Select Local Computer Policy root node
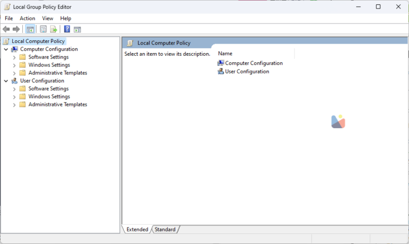This screenshot has width=409, height=244. [x=37, y=41]
